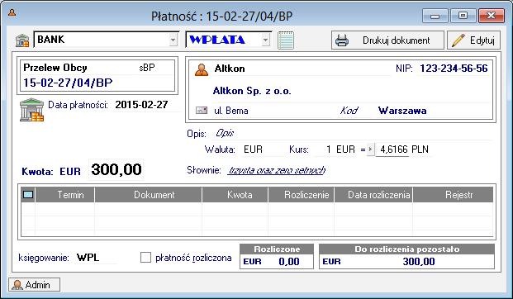
Task: Click the Kwota column header
Action: pyautogui.click(x=235, y=195)
